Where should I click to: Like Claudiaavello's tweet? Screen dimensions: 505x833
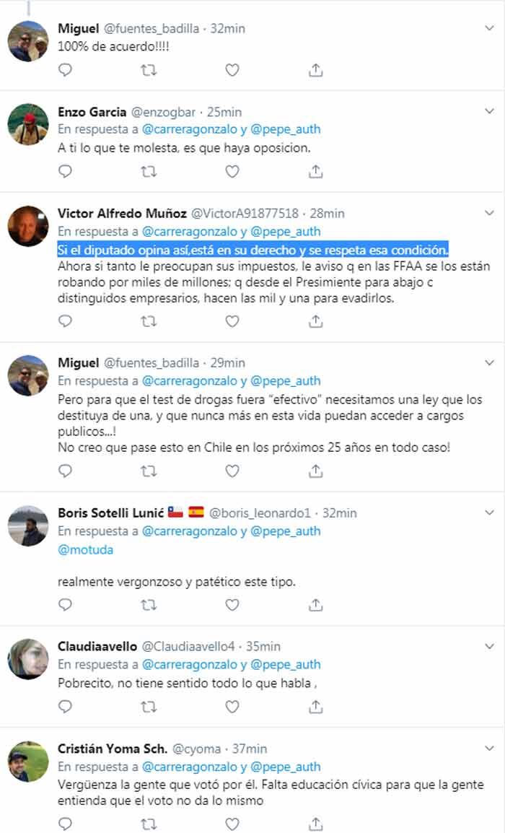click(x=232, y=708)
